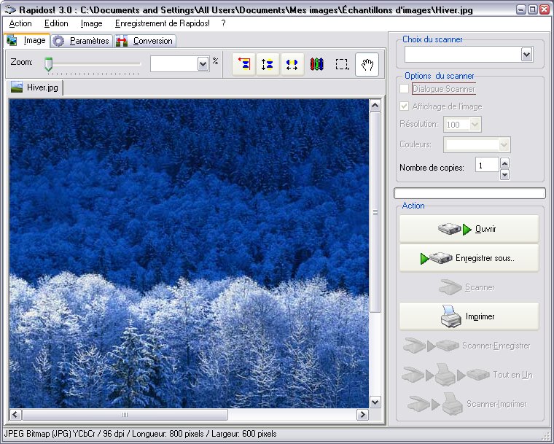Activate the hand pan tool
The image size is (554, 444).
point(367,64)
